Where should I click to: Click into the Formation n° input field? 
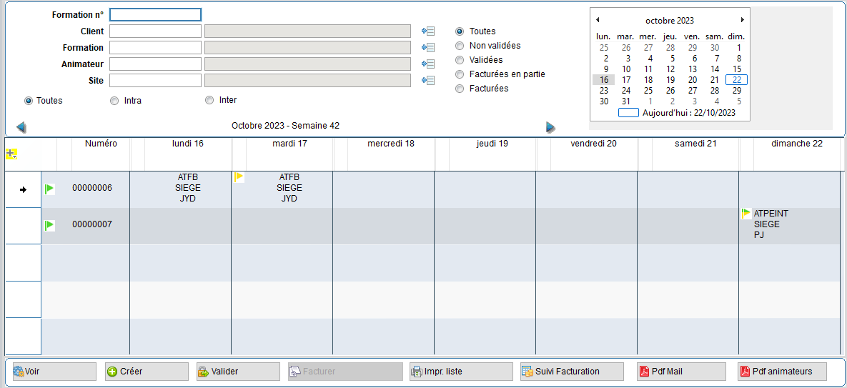(x=155, y=14)
